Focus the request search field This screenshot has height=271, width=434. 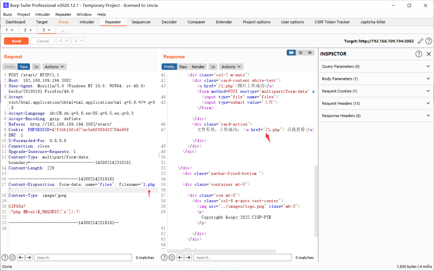[83, 258]
